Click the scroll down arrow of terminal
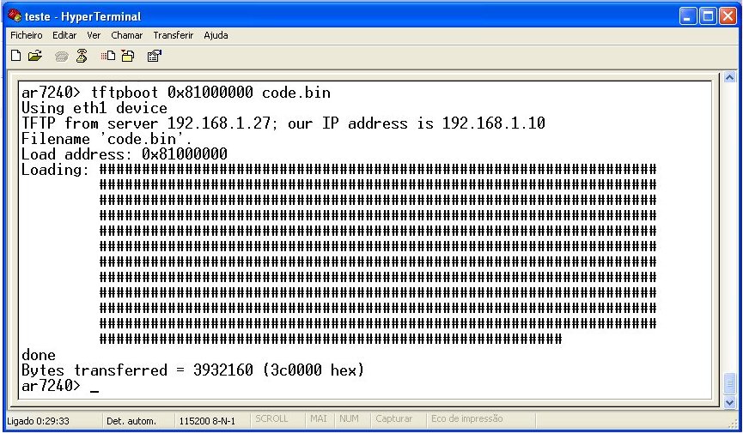This screenshot has height=433, width=743. pos(729,401)
